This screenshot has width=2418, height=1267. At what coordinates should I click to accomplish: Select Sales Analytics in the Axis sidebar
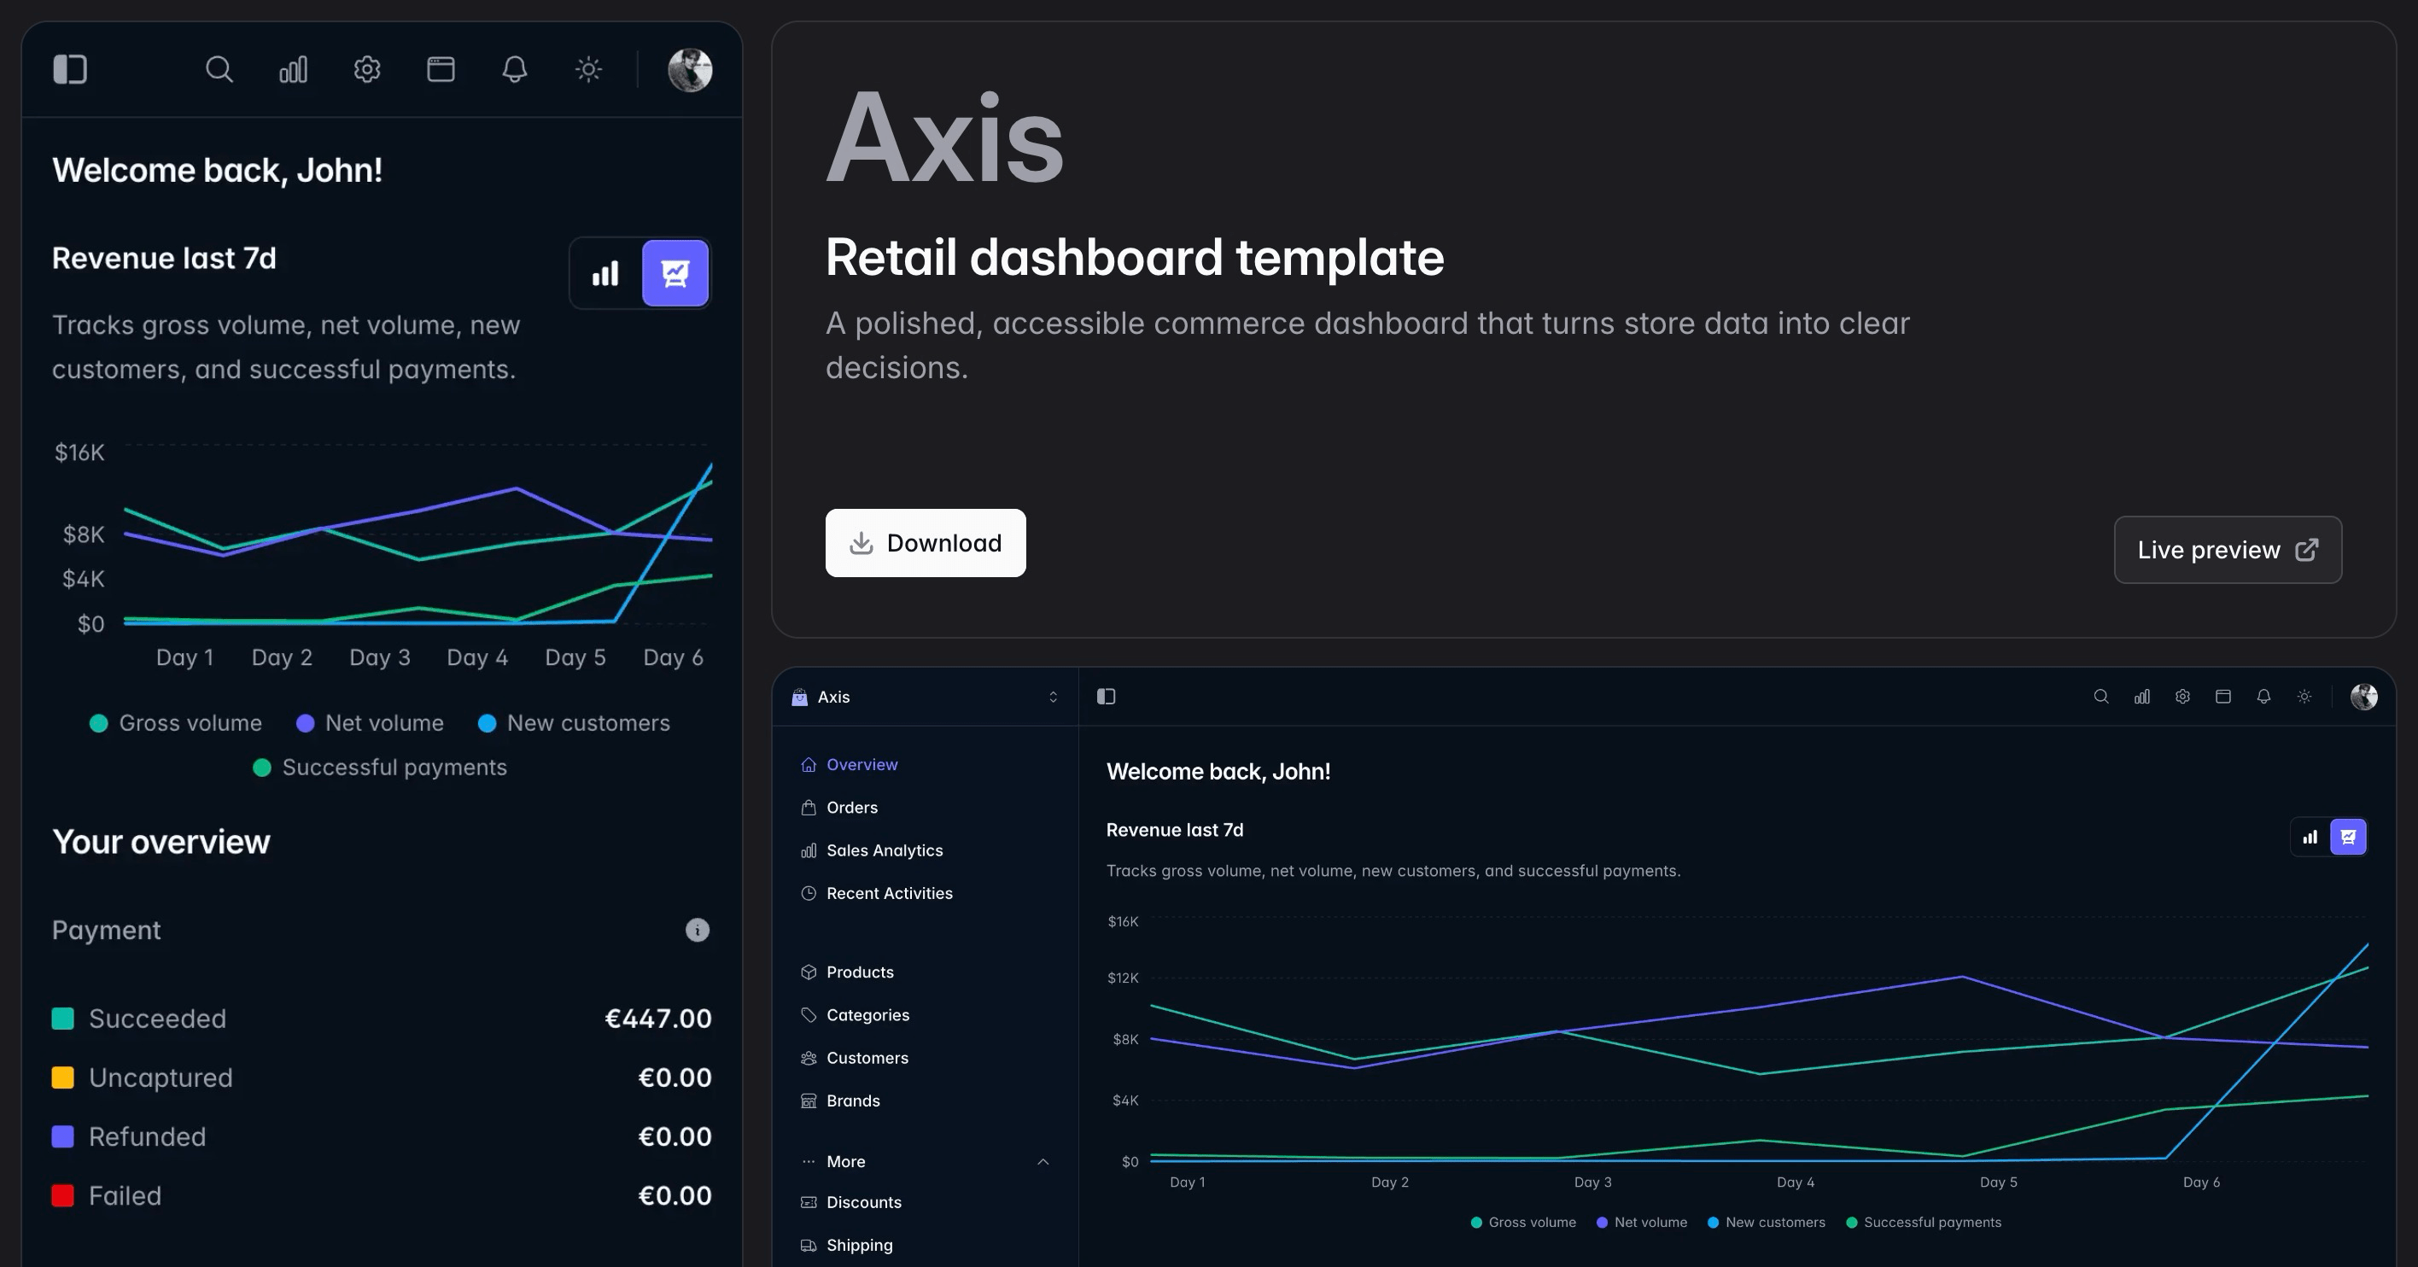coord(884,850)
